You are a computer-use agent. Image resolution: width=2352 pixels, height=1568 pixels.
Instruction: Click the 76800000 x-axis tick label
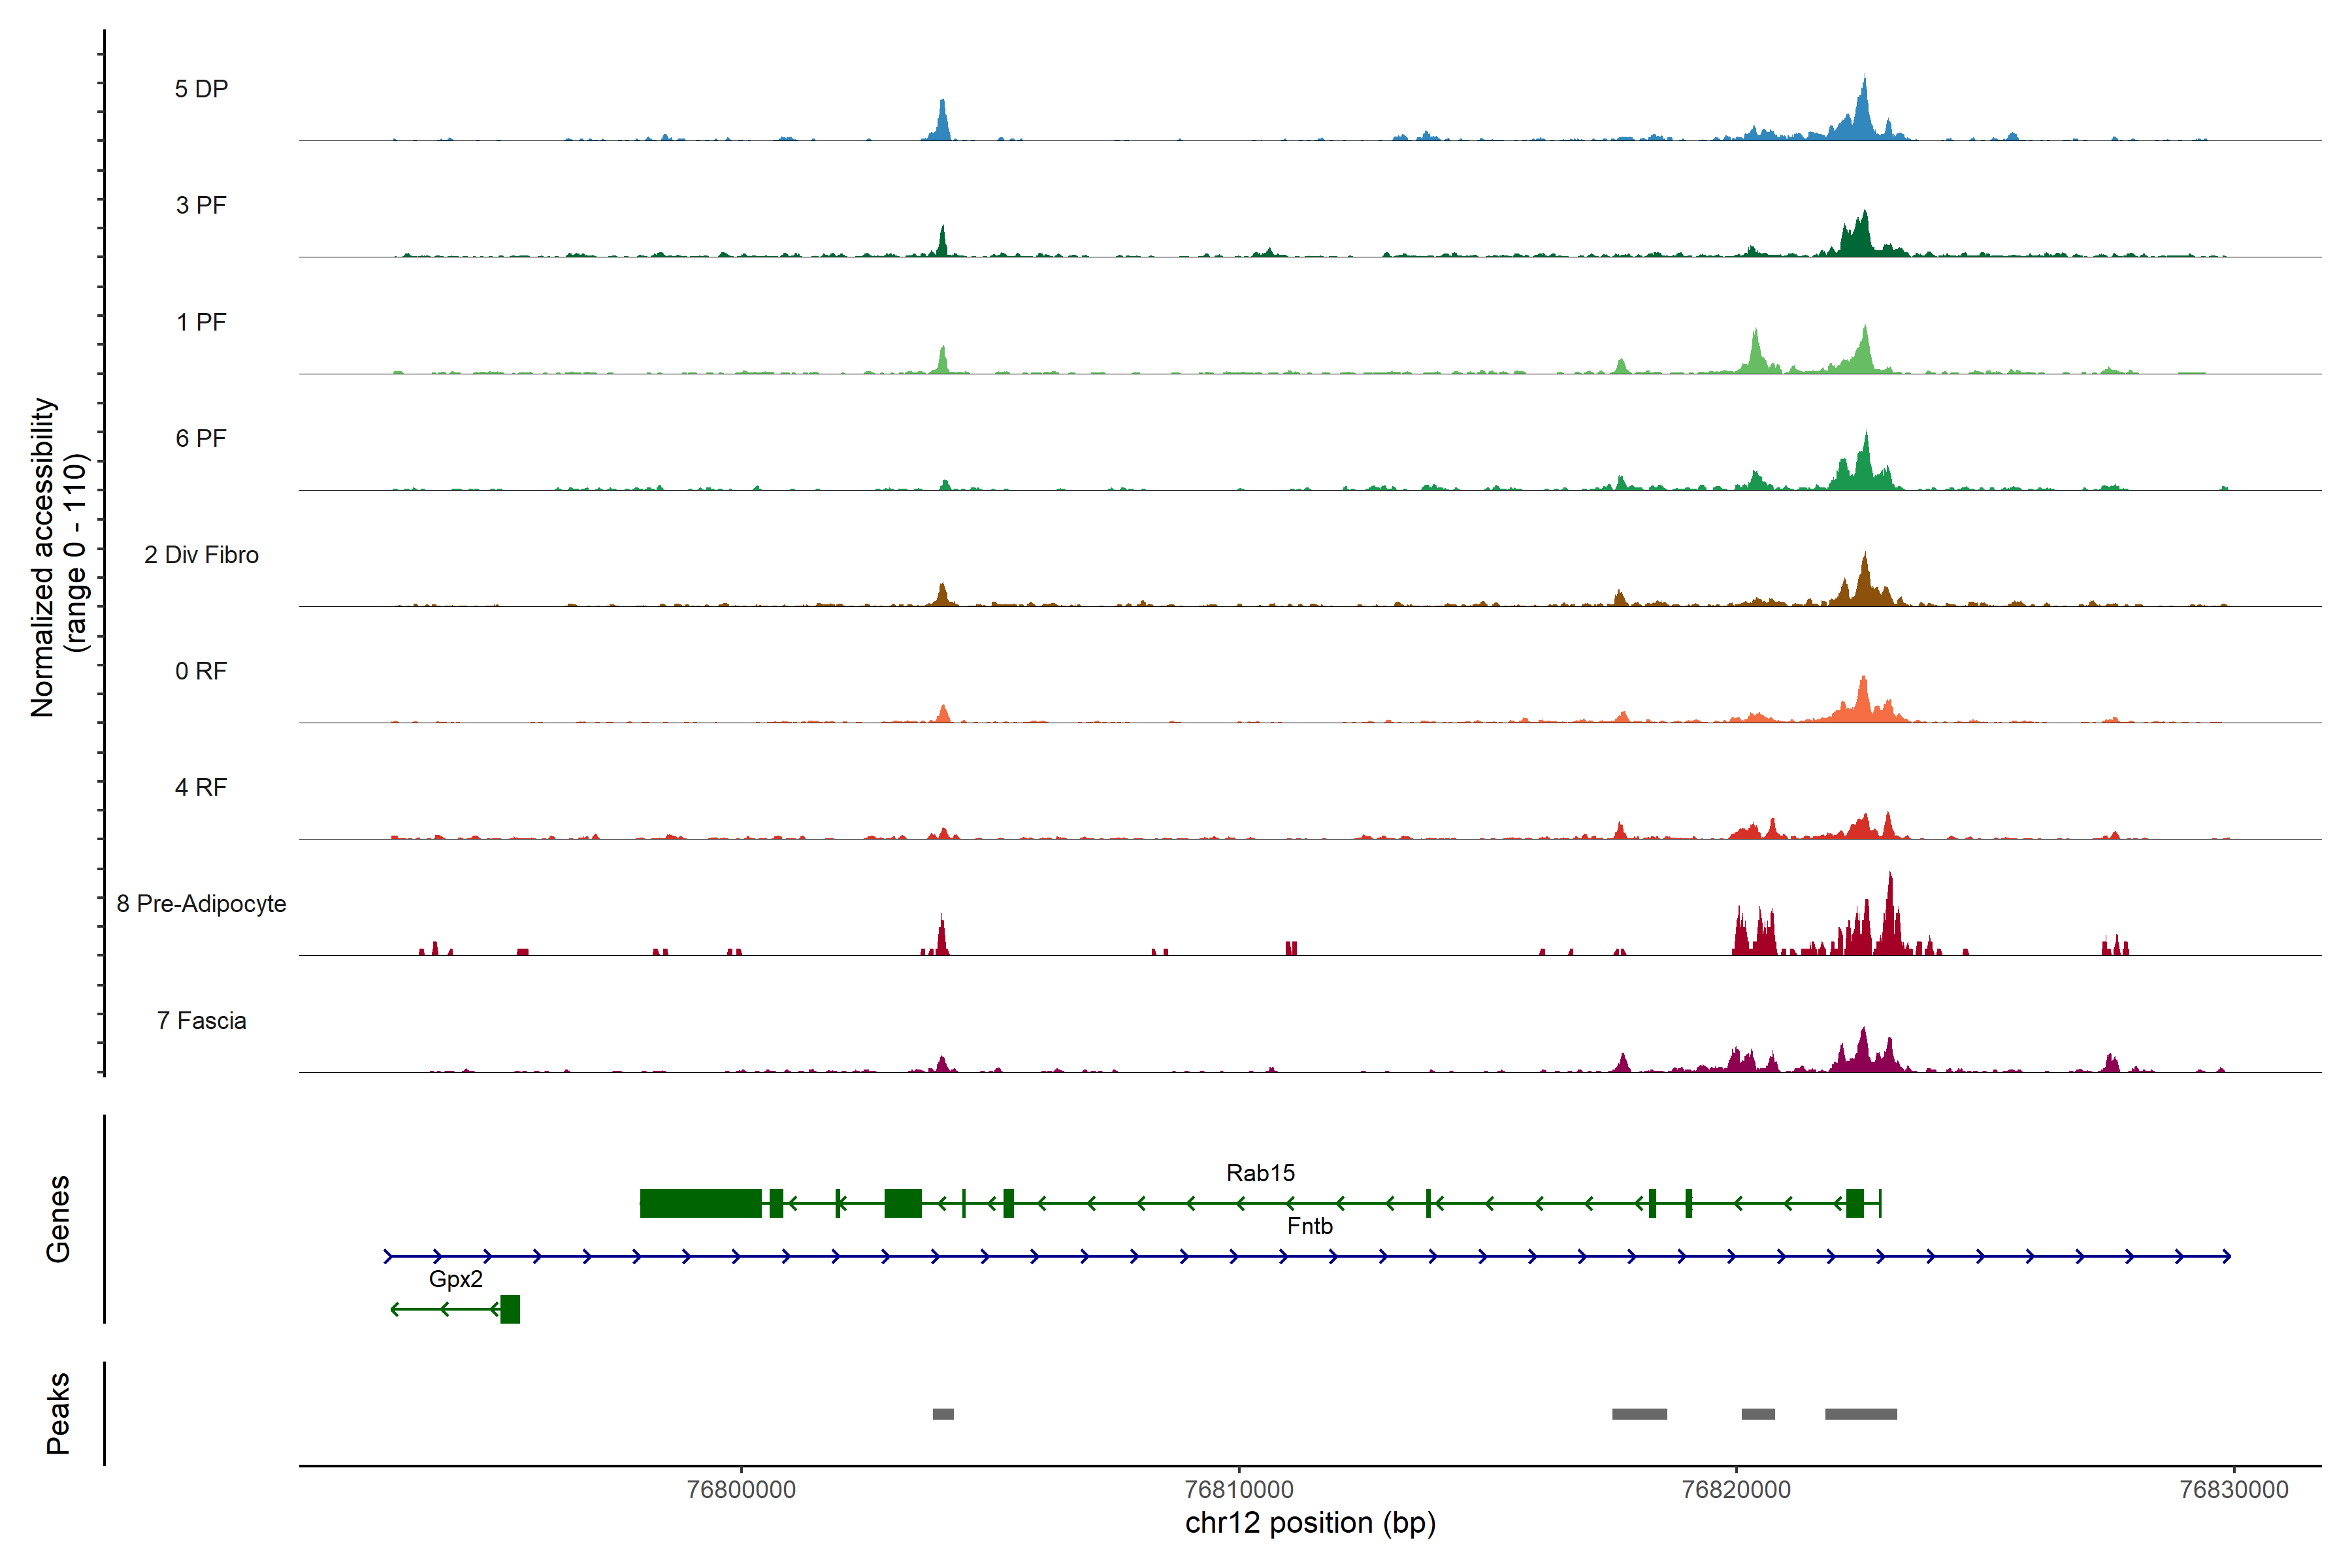(x=741, y=1489)
